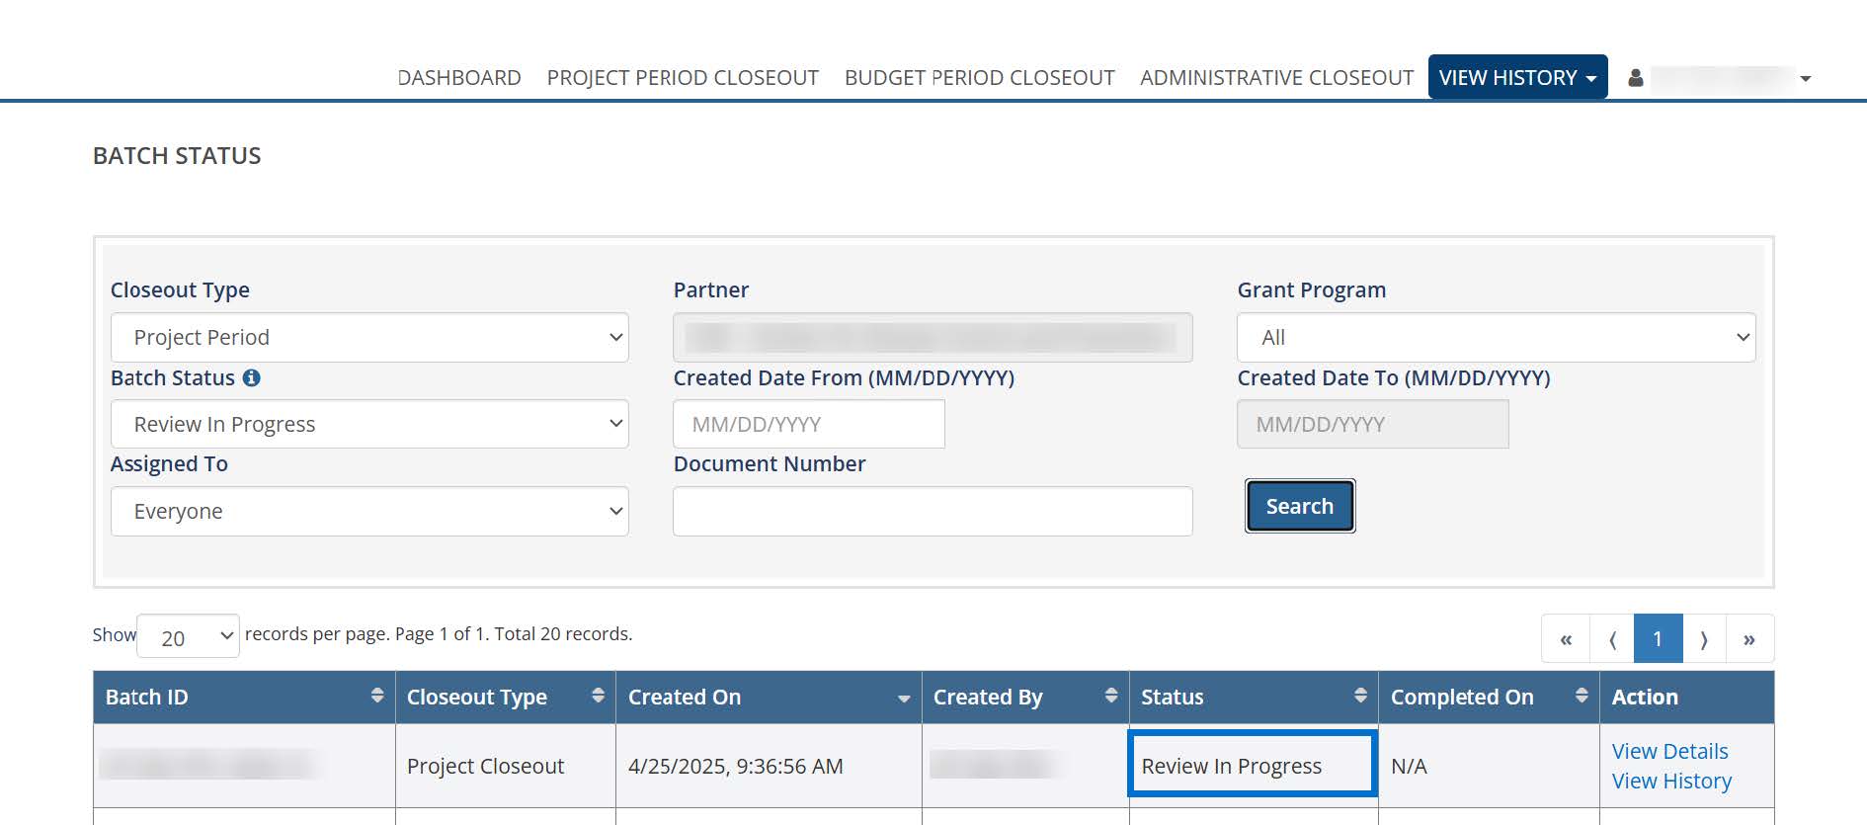1867x825 pixels.
Task: Sort by Created On column arrow
Action: [903, 699]
